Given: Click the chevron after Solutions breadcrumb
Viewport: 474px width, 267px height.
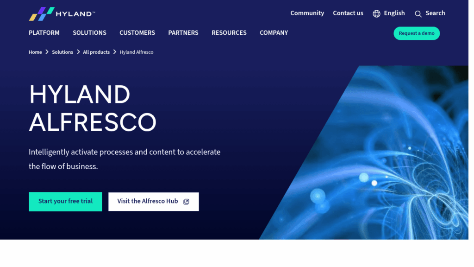Looking at the screenshot, I should coord(78,52).
